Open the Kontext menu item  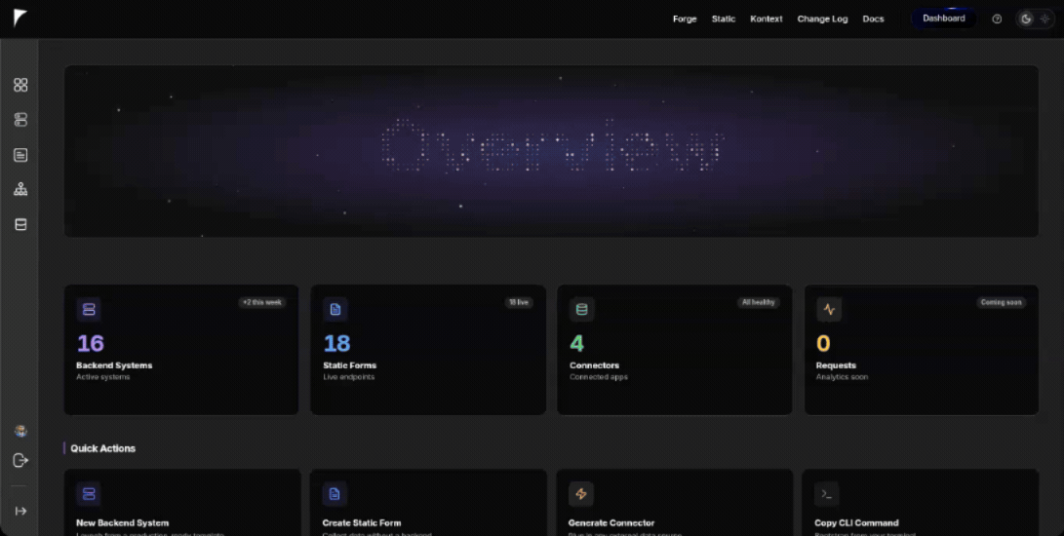pyautogui.click(x=767, y=19)
